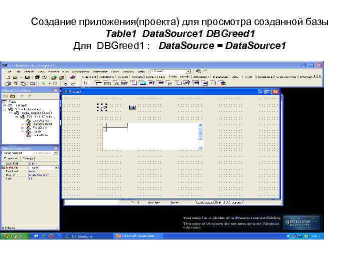Click the arrow pointer tool in palette
Screen dimensions: 360x270
(x=85, y=83)
